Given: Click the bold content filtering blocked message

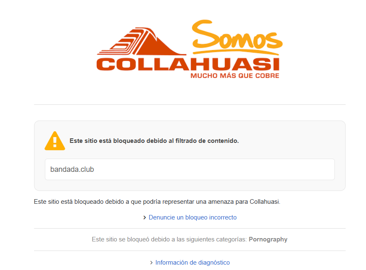Looking at the screenshot, I should [154, 141].
